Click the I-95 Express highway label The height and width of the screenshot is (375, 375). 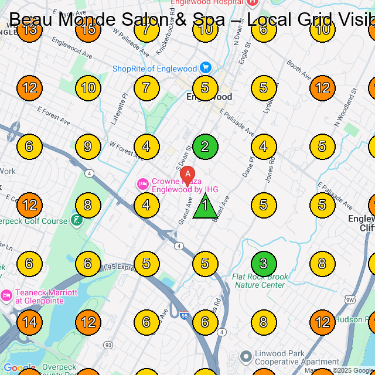[120, 268]
